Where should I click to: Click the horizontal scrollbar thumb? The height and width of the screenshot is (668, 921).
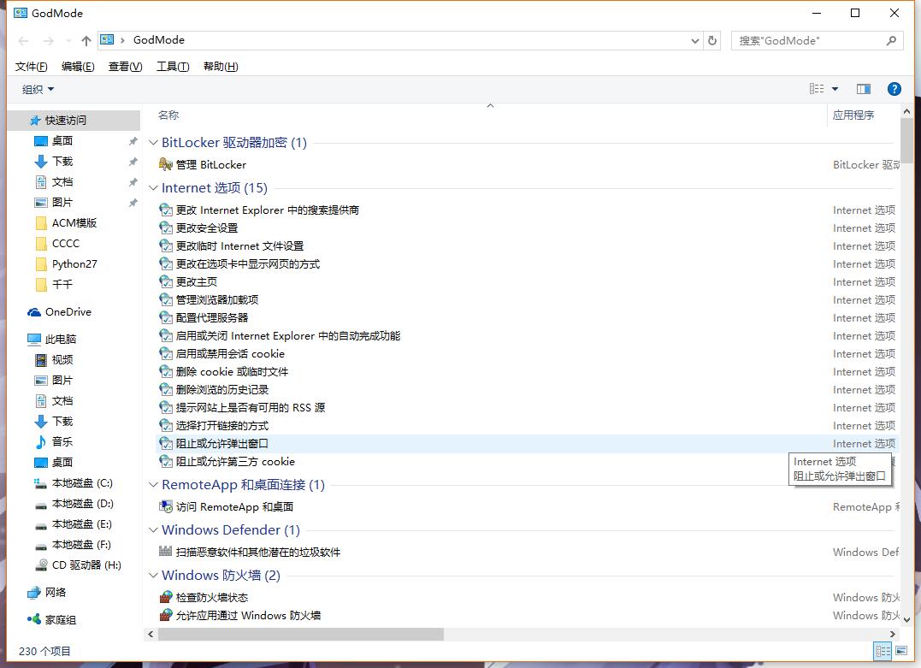[301, 634]
